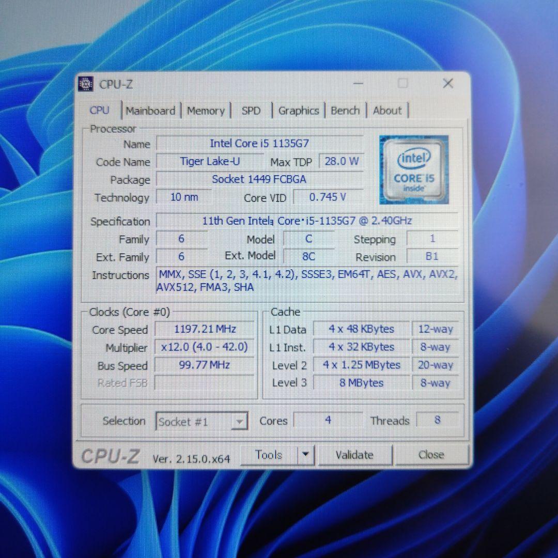Open the Bench tab

(x=345, y=110)
